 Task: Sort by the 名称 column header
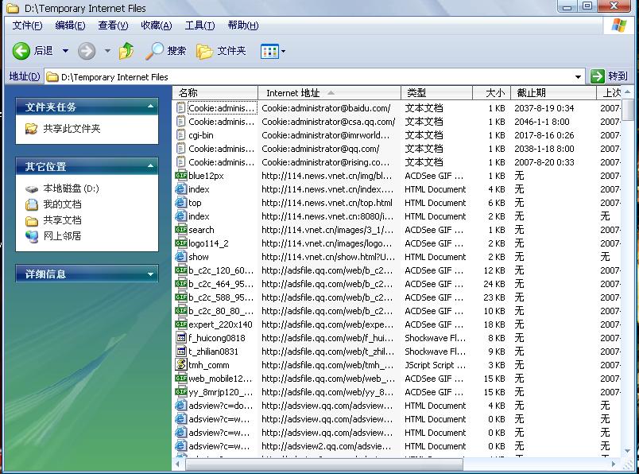[x=215, y=93]
